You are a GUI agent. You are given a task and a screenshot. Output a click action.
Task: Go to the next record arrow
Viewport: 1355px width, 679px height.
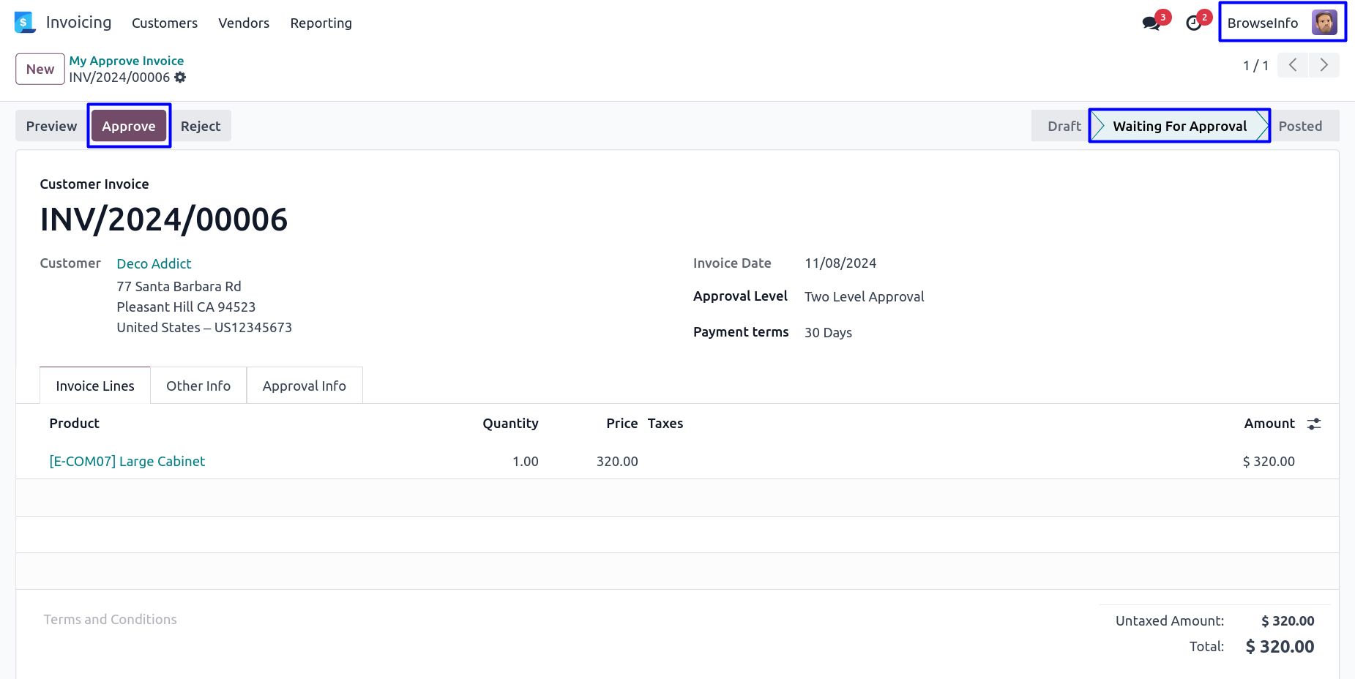1324,65
